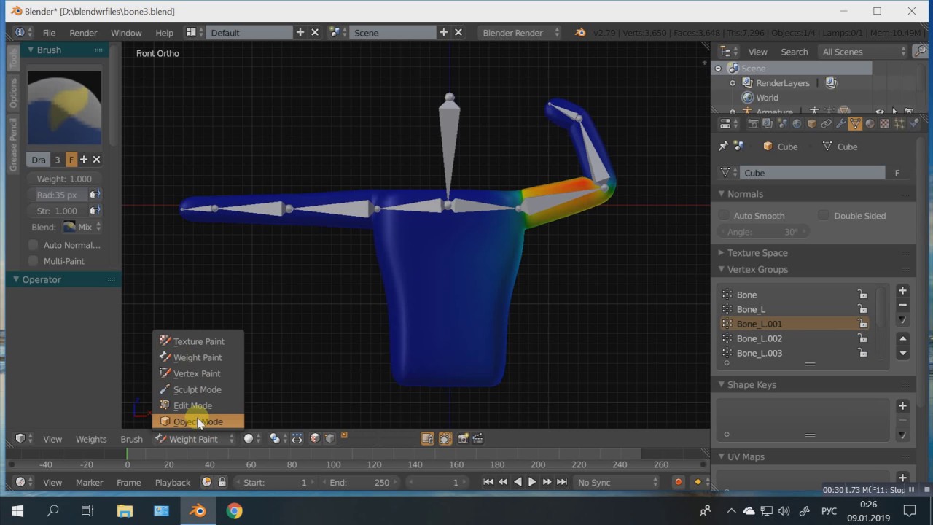
Task: Enable the Double Sided checkbox
Action: (x=824, y=216)
